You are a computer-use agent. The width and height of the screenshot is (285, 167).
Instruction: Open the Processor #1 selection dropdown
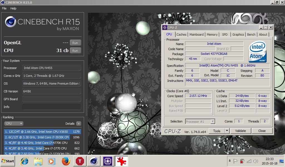pos(200,121)
